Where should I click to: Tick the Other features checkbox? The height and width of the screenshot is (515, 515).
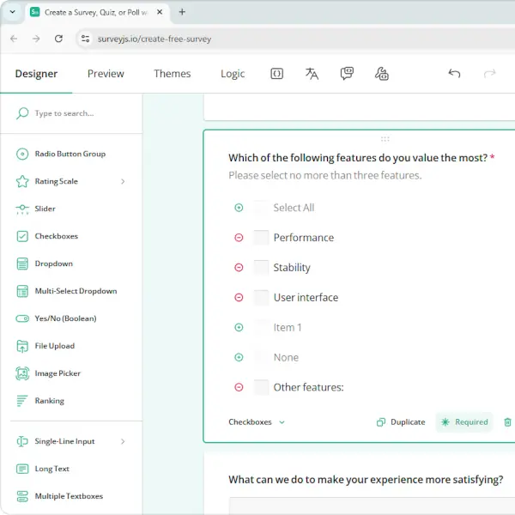[x=261, y=387]
